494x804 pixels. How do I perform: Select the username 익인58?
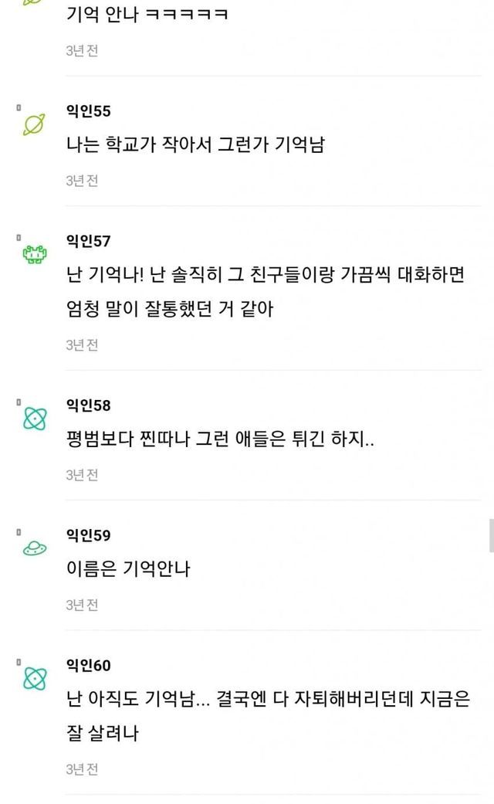coord(89,405)
